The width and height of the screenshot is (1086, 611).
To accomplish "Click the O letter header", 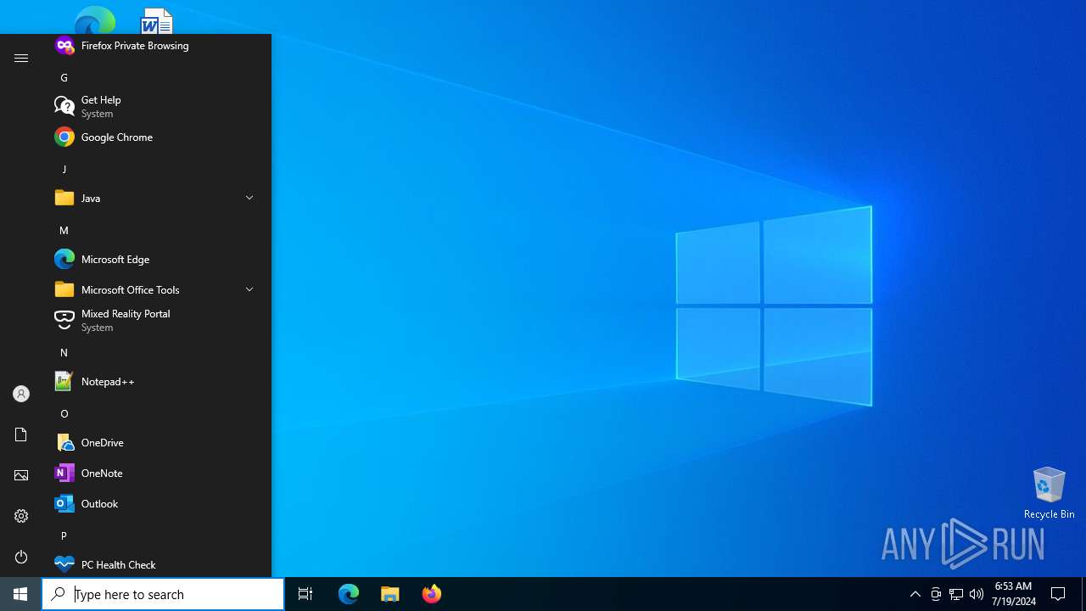I will coord(64,413).
